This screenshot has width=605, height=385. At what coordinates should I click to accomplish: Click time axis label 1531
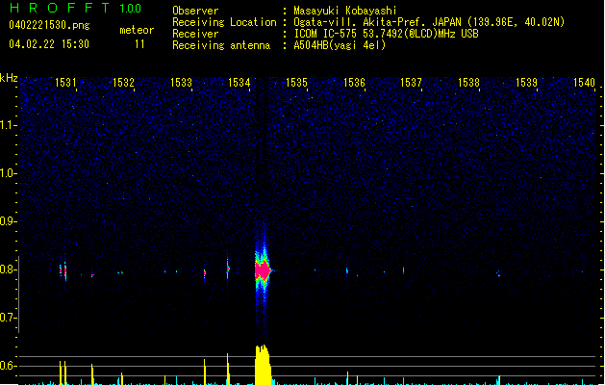(65, 83)
